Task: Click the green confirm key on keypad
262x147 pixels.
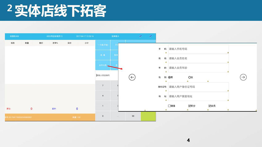Action: click(x=148, y=116)
